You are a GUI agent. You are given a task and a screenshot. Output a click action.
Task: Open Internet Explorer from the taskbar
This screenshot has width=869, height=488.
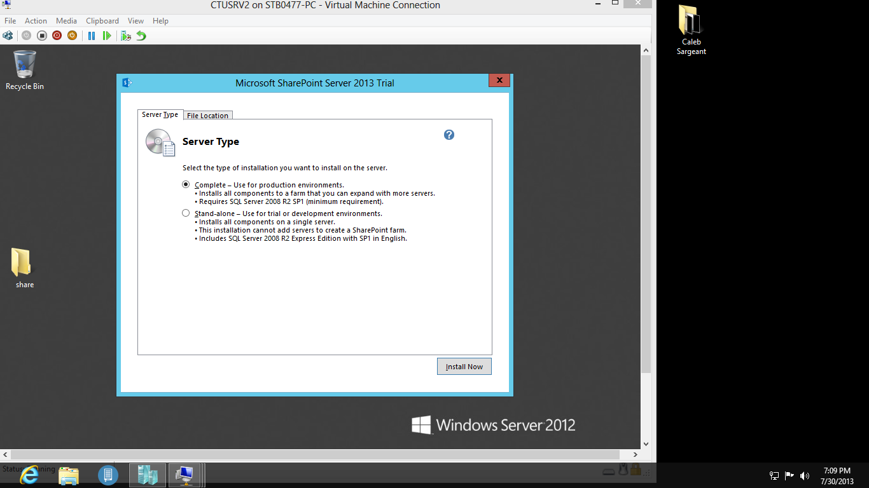click(29, 475)
